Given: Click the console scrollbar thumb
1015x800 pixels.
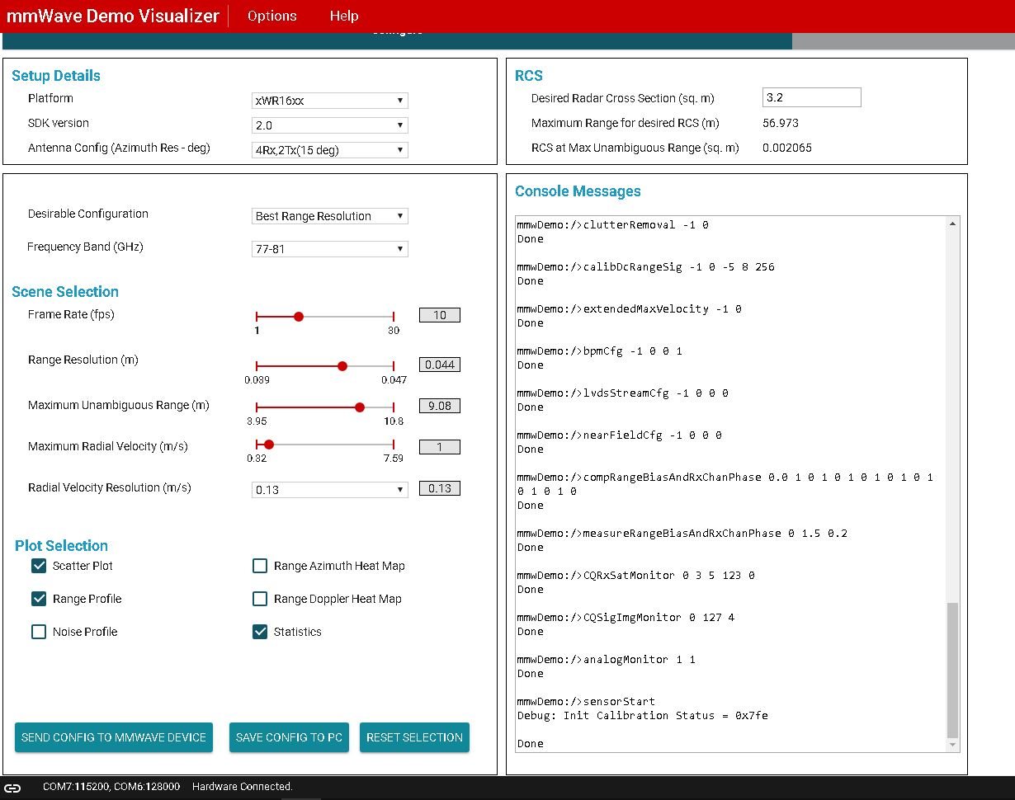Looking at the screenshot, I should 953,670.
